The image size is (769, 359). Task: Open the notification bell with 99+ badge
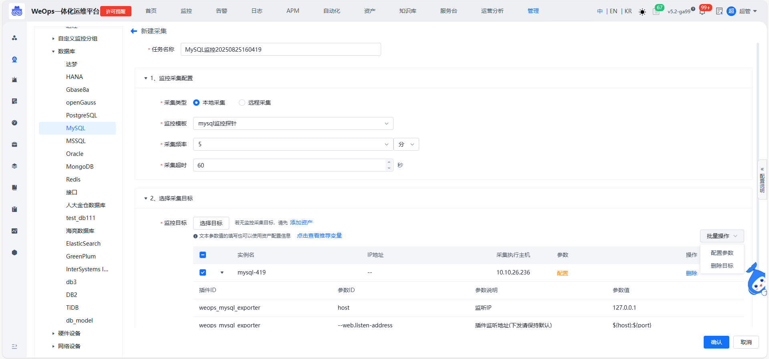(702, 12)
